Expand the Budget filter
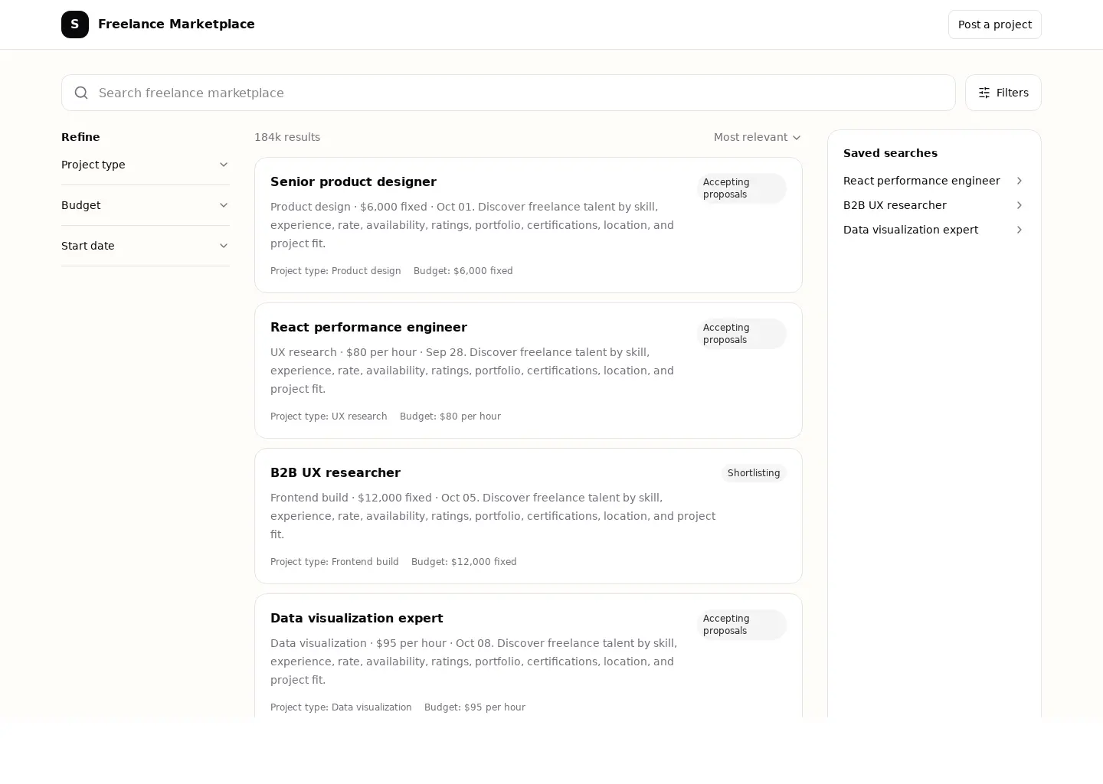The image size is (1103, 784). click(x=146, y=205)
